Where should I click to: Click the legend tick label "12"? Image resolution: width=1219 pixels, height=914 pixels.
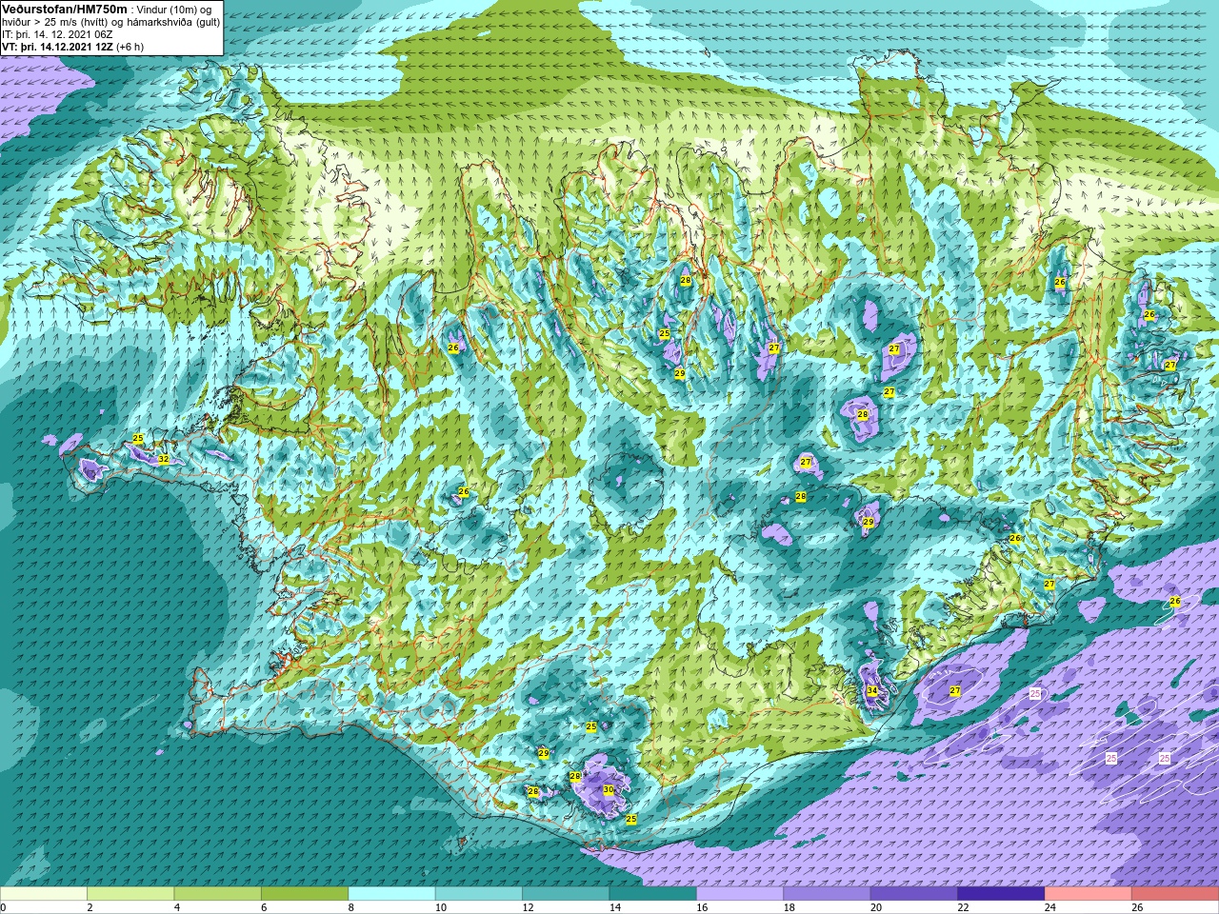(x=528, y=907)
